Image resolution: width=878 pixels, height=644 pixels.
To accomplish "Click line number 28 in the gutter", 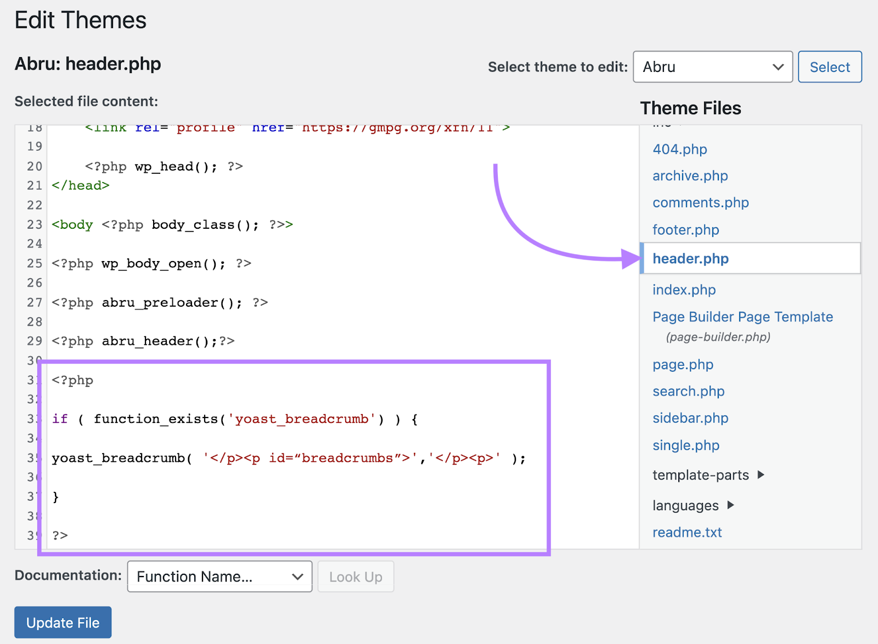I will 35,322.
